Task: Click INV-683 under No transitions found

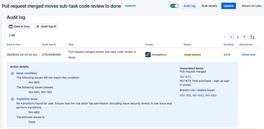Action: click(34, 112)
